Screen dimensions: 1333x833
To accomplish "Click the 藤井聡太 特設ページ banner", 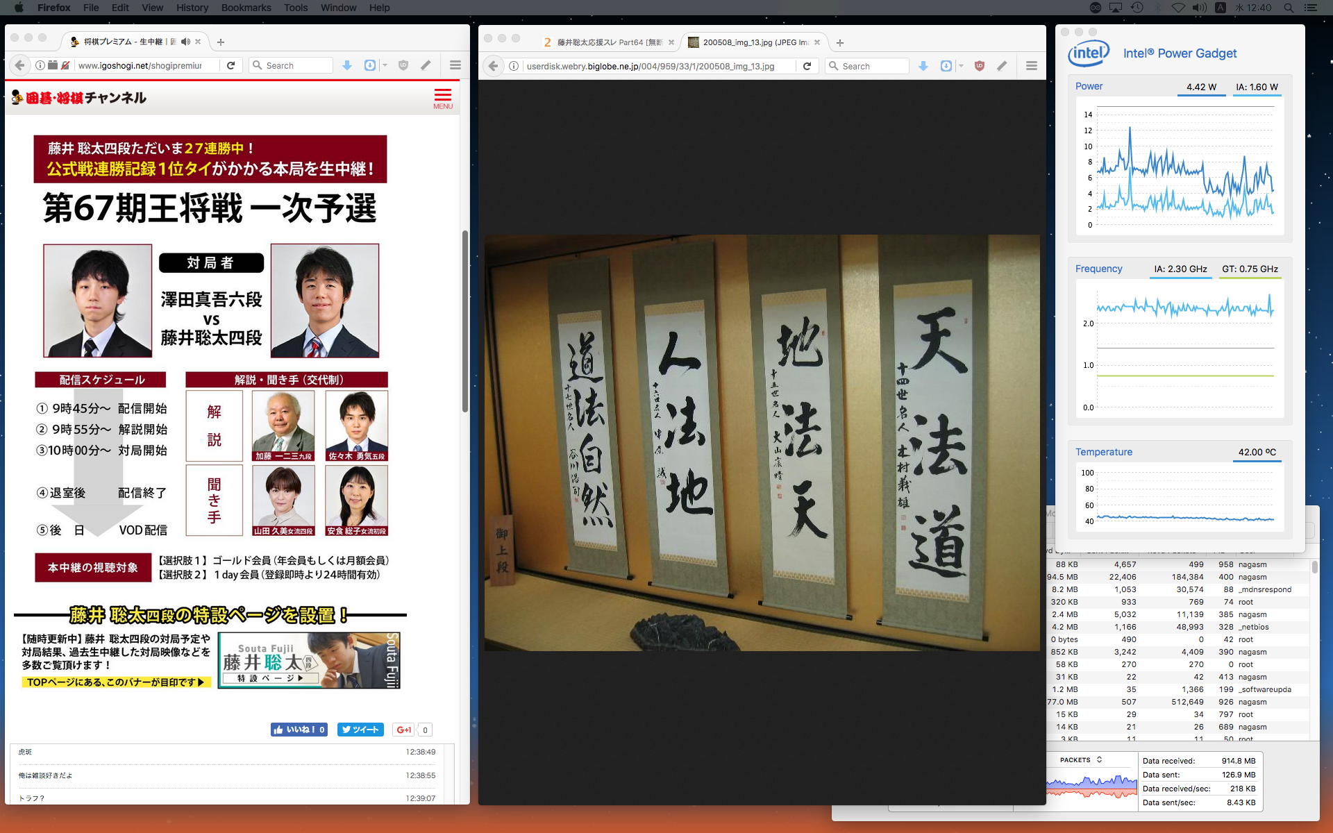I will tap(309, 660).
